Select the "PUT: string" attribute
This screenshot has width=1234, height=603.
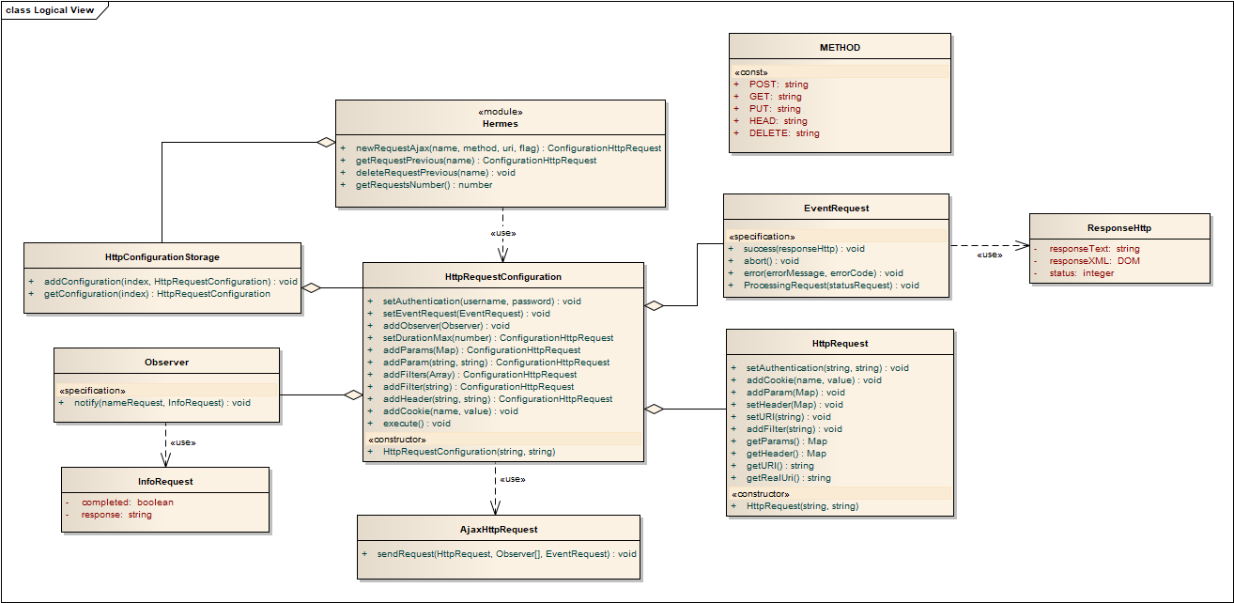click(x=775, y=109)
